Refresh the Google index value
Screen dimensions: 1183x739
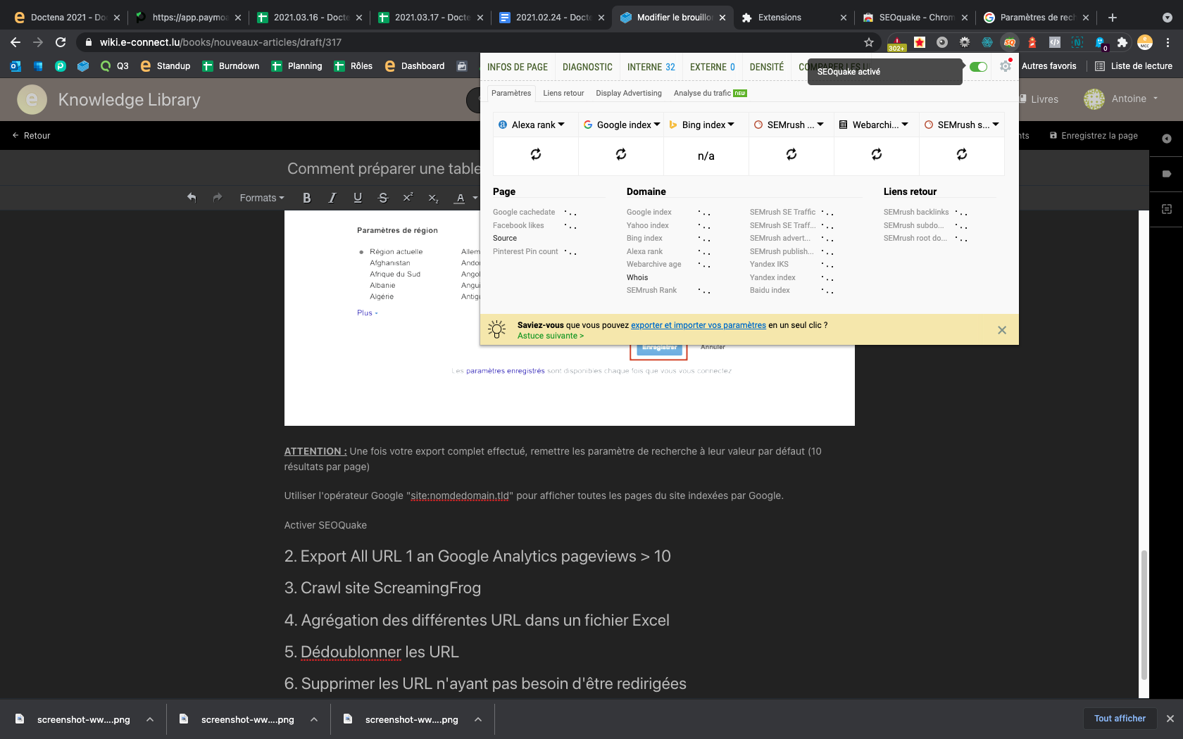[x=621, y=154]
